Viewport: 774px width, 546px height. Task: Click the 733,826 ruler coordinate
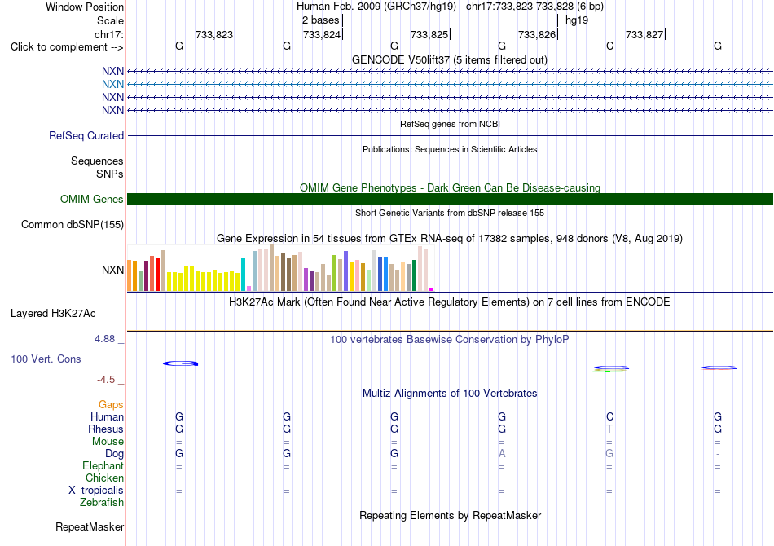click(537, 34)
